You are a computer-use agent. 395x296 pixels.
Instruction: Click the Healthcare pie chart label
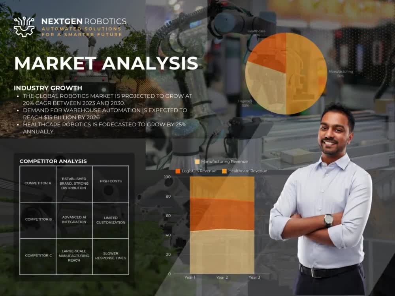click(256, 33)
